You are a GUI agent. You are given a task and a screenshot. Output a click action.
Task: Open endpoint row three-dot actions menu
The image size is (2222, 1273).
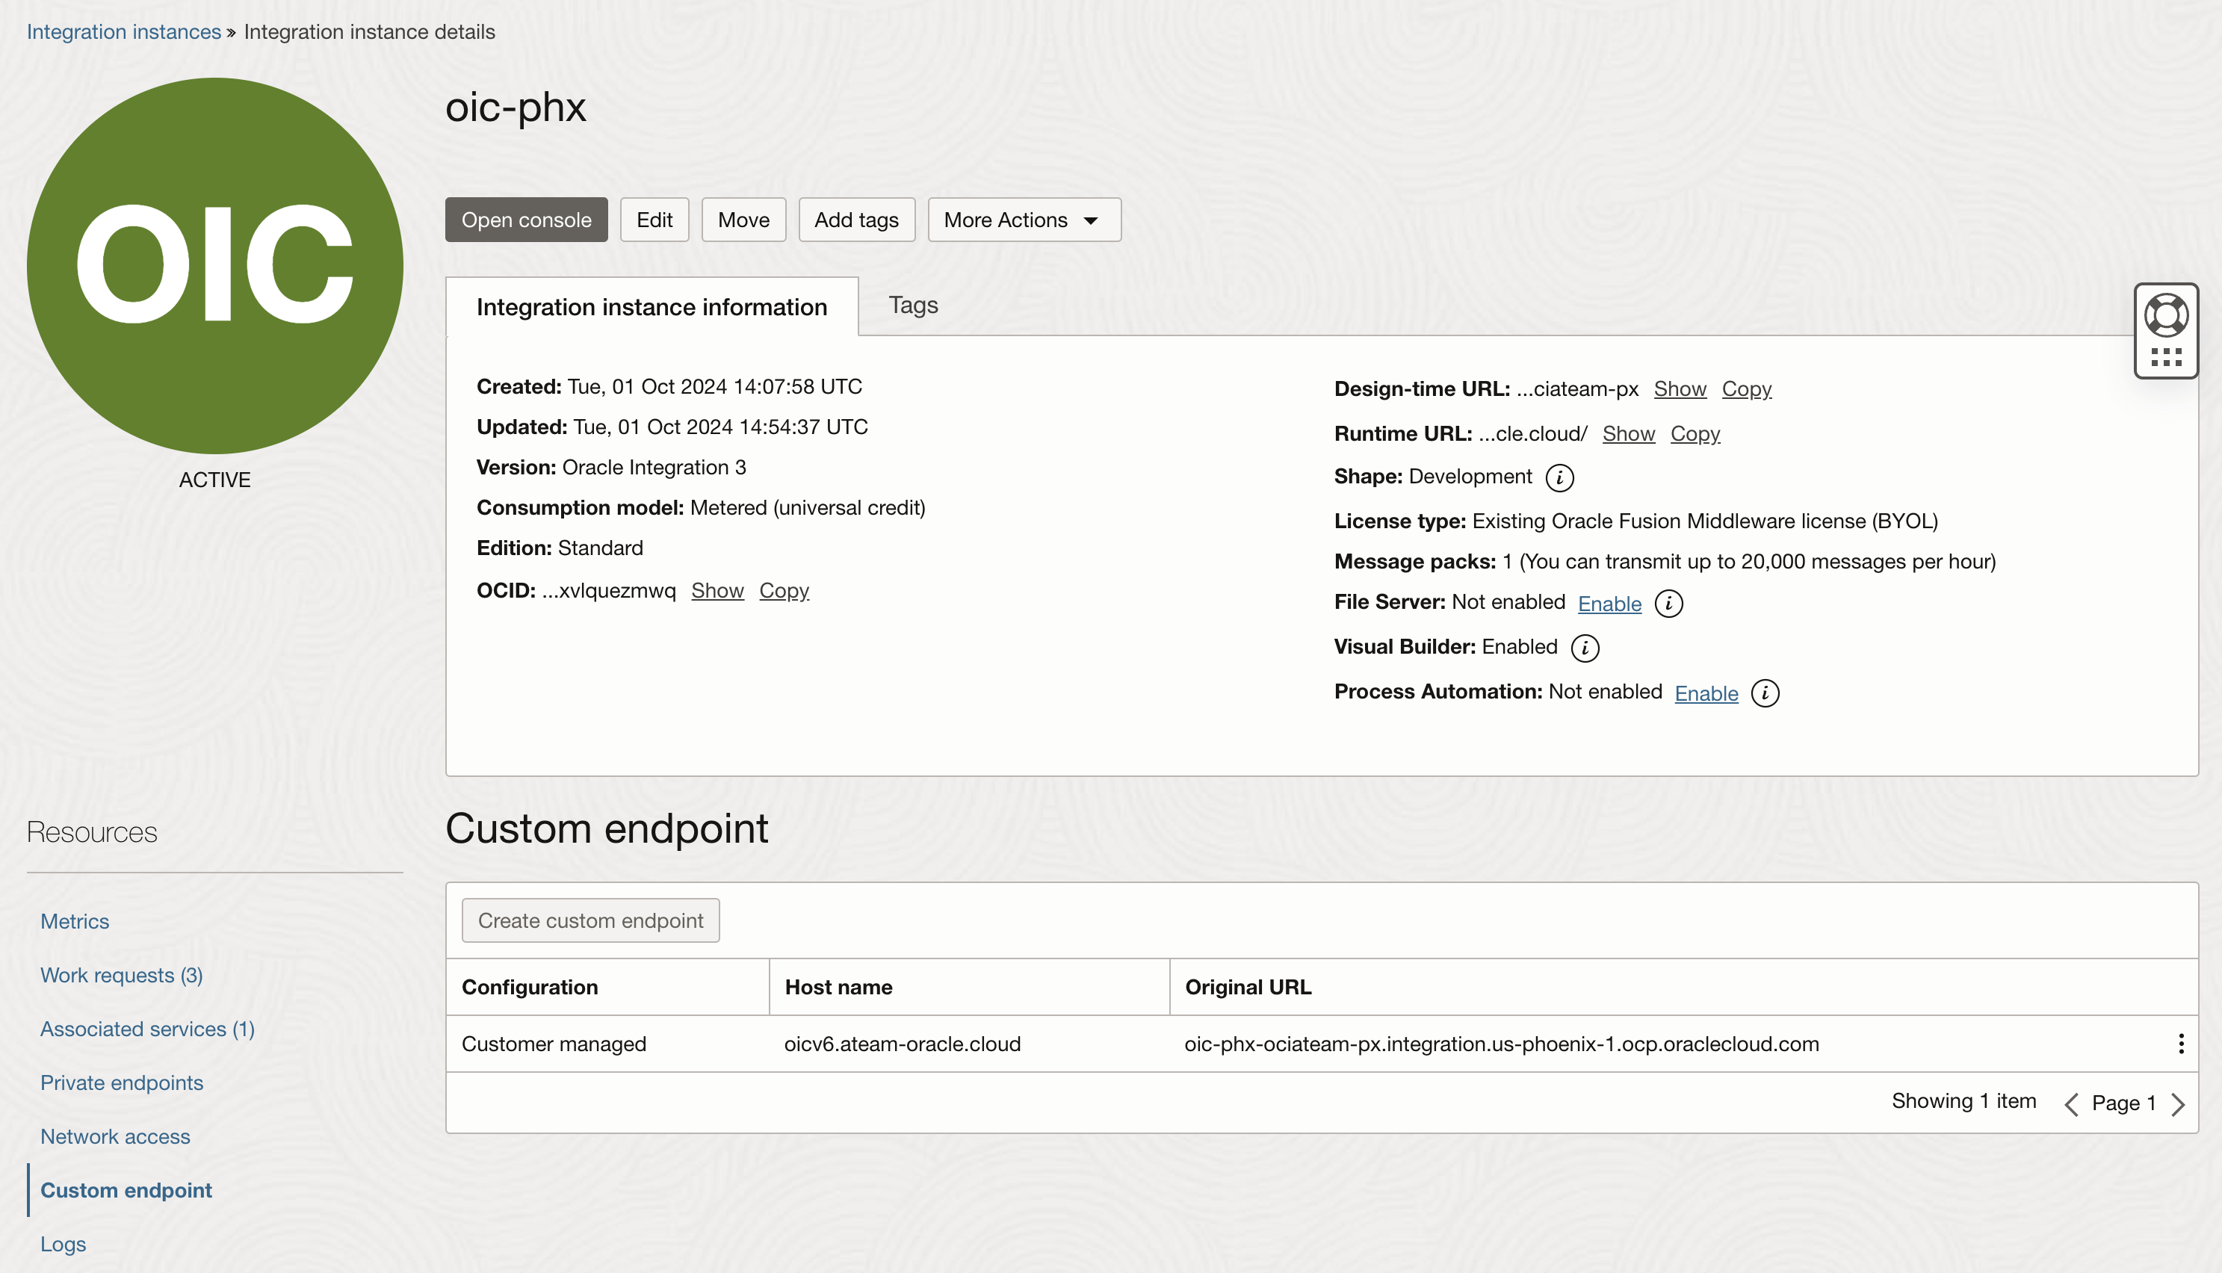point(2181,1044)
